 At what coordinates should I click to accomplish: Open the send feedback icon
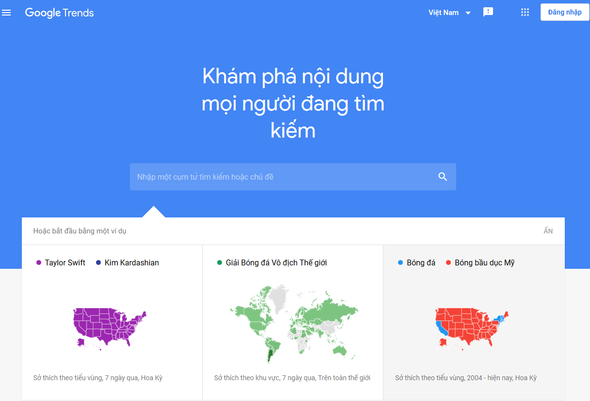click(488, 12)
